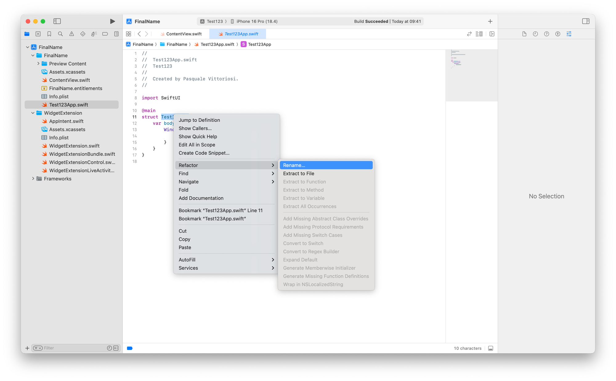Open the issue navigator warning icon

coord(71,34)
